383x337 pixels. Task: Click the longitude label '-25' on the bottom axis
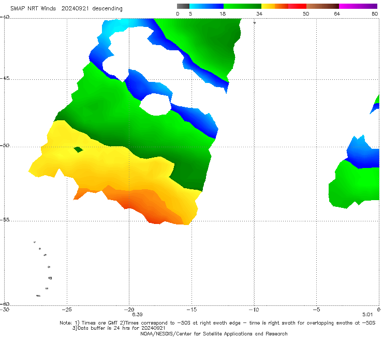(67, 310)
